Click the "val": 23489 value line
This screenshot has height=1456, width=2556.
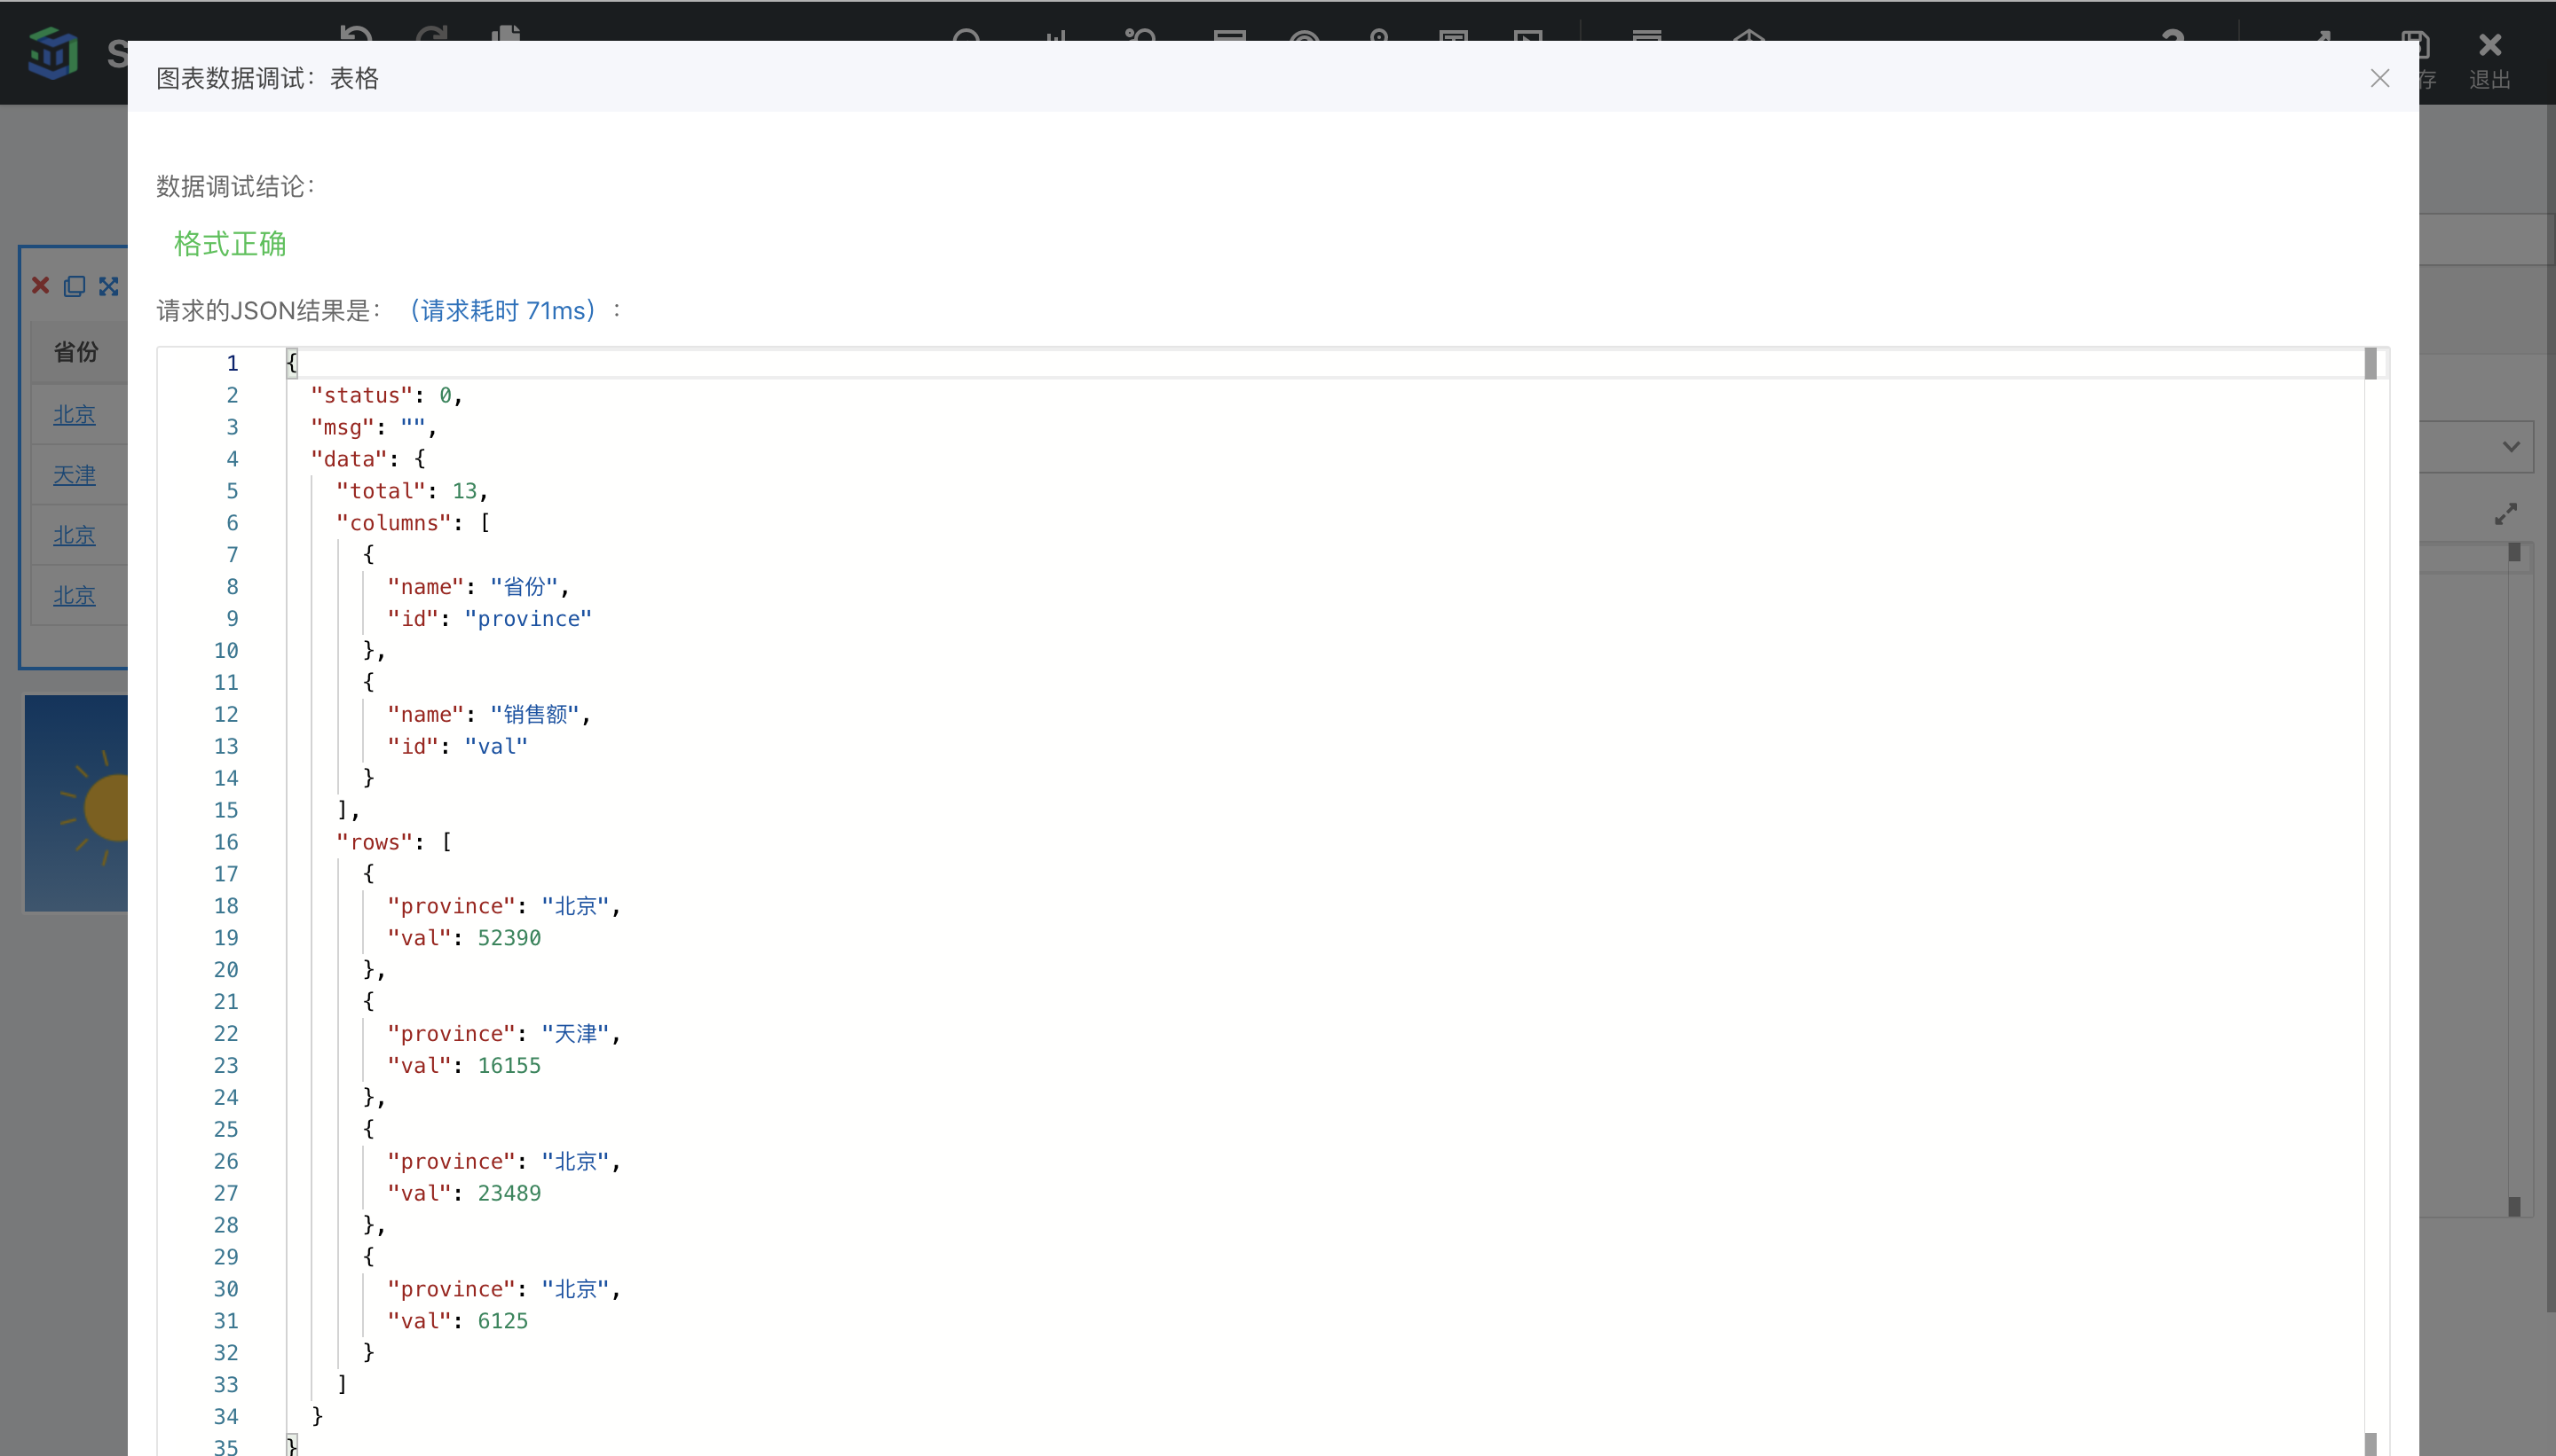pos(464,1193)
